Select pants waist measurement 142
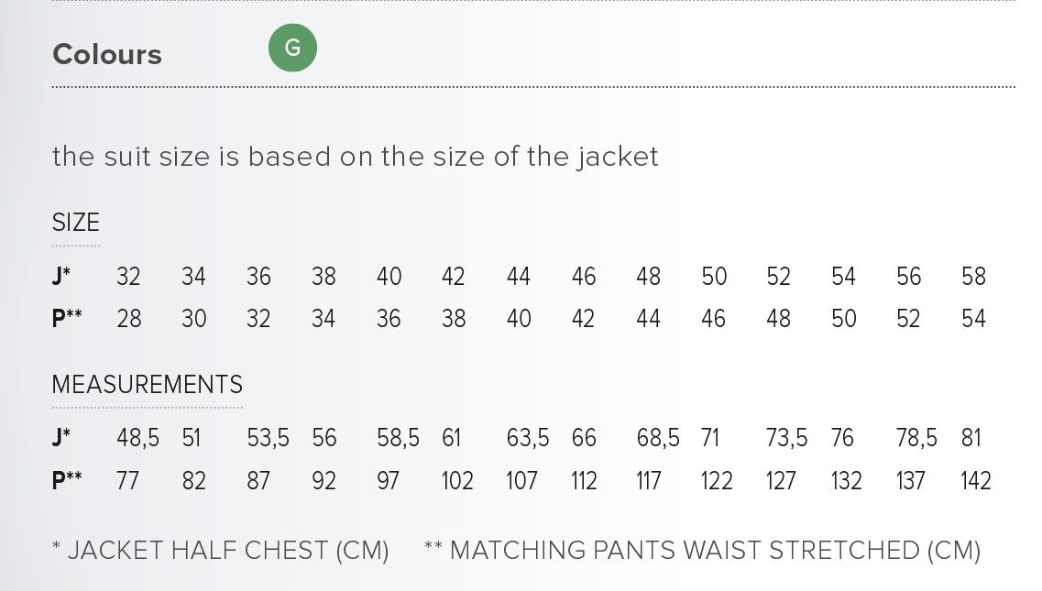1042x591 pixels. pyautogui.click(x=975, y=481)
